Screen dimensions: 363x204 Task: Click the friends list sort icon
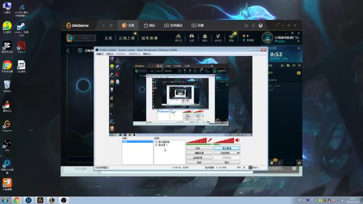point(294,65)
